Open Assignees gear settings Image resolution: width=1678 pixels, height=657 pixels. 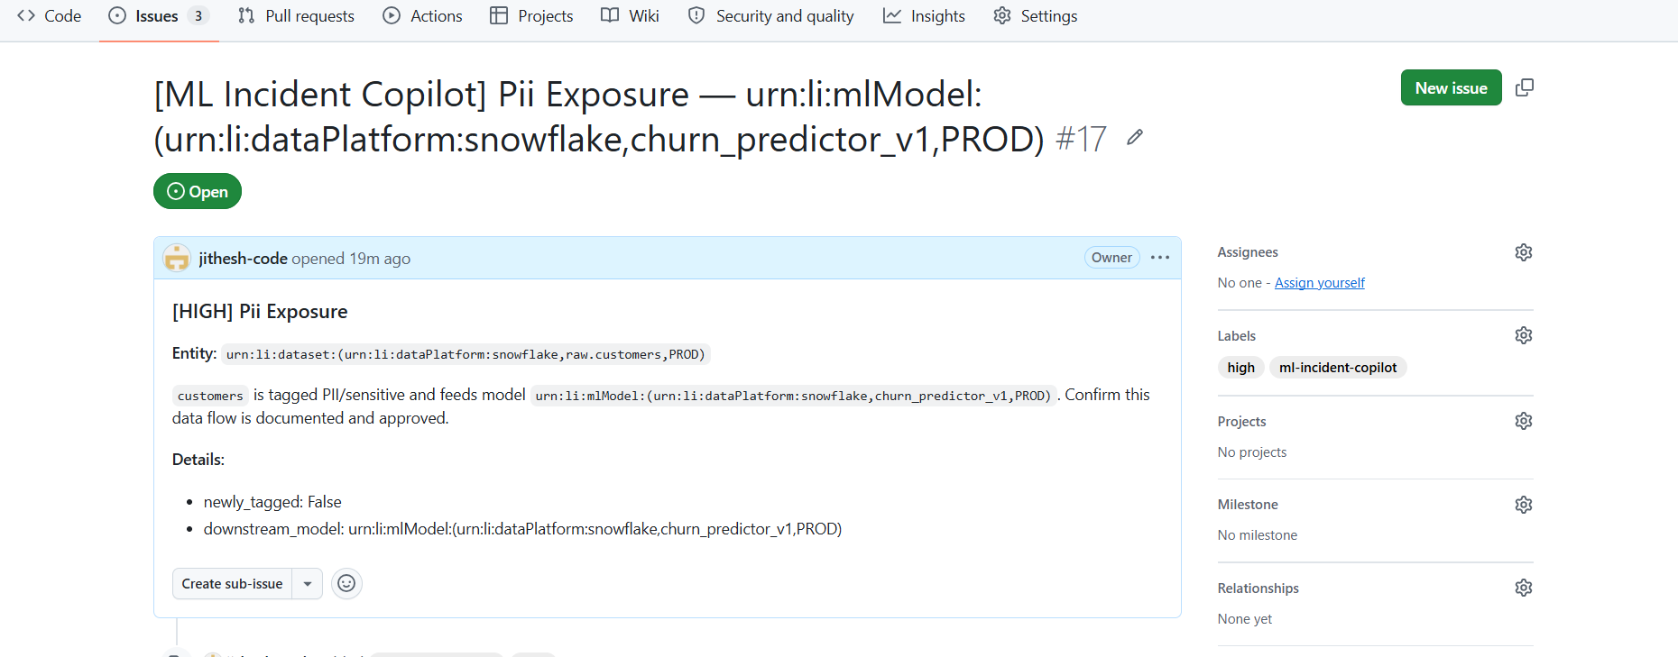(x=1524, y=252)
